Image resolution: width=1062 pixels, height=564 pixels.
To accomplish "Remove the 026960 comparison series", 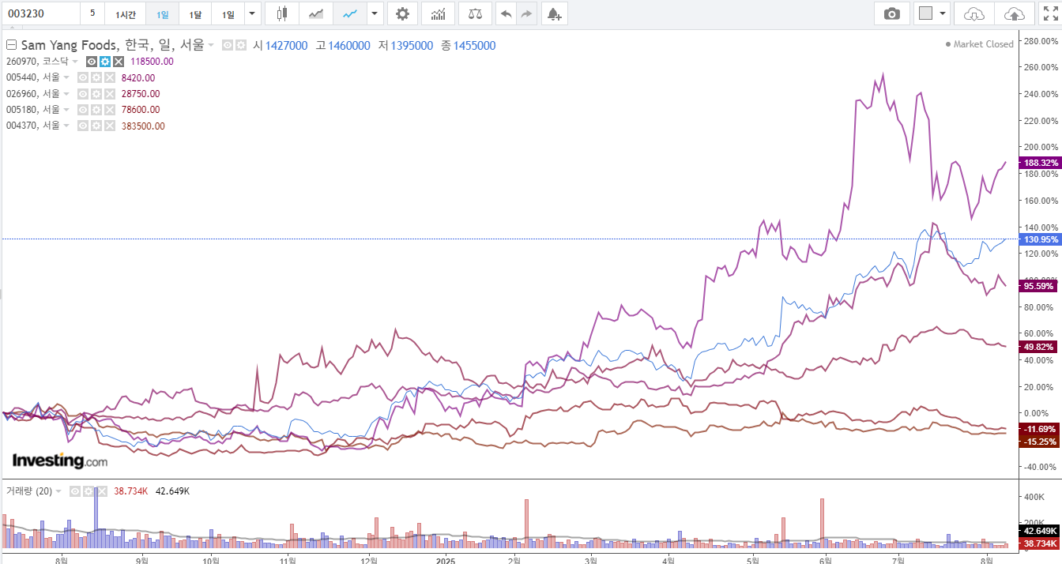I will [x=109, y=93].
